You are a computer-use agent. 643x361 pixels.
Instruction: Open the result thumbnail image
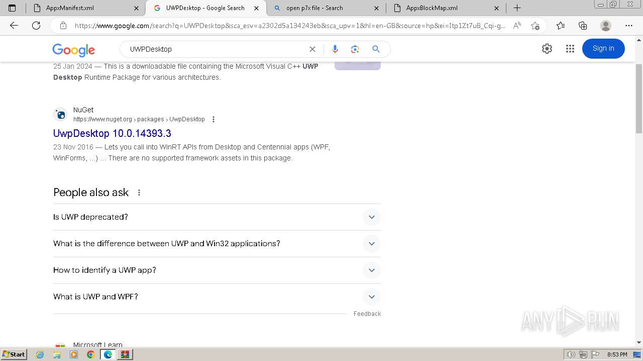pos(358,66)
